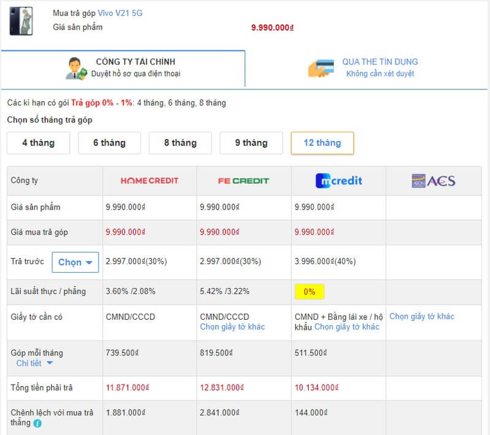Click the Home Credit logo
The image size is (490, 435).
pyautogui.click(x=149, y=181)
